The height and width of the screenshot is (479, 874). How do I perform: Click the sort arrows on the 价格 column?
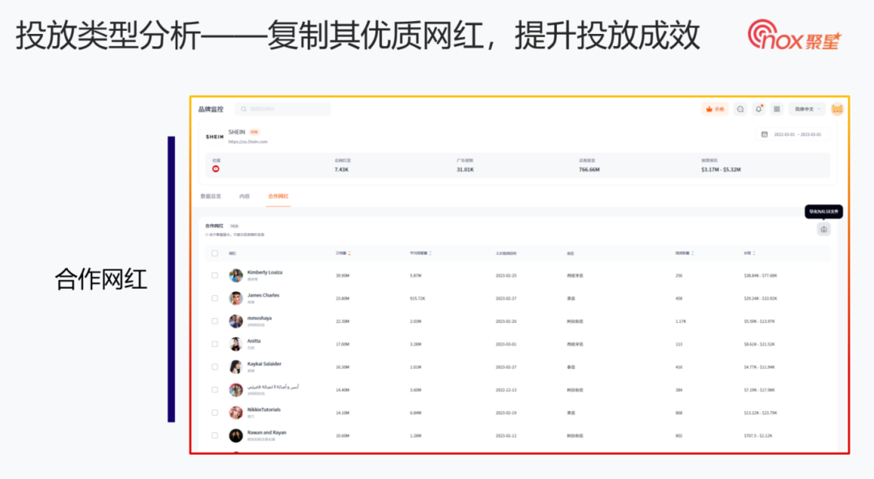point(753,252)
